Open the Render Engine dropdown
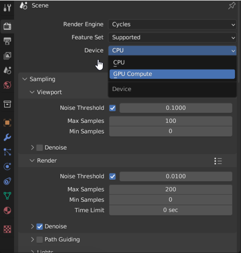The width and height of the screenshot is (241, 253). [x=172, y=24]
